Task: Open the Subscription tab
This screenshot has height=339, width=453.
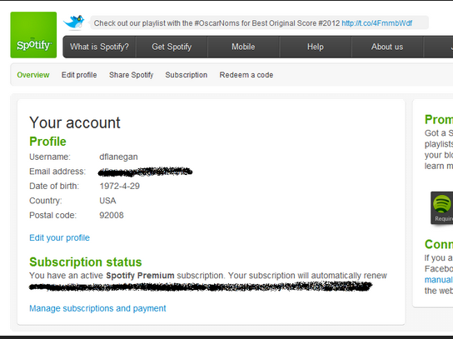Action: point(187,75)
